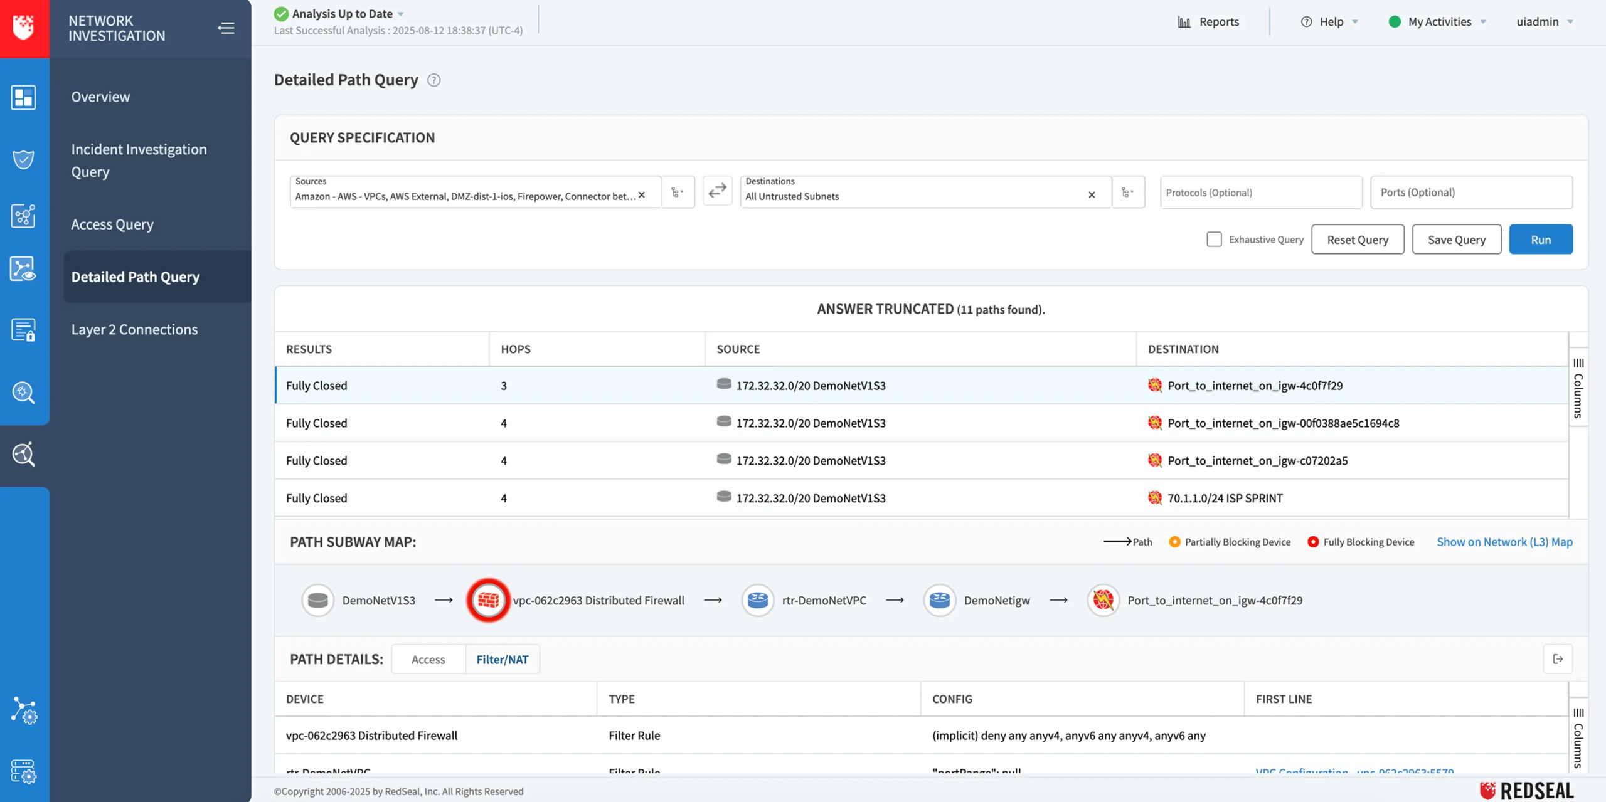Select the Detailed Path Query menu item
Viewport: 1606px width, 802px height.
[x=157, y=277]
